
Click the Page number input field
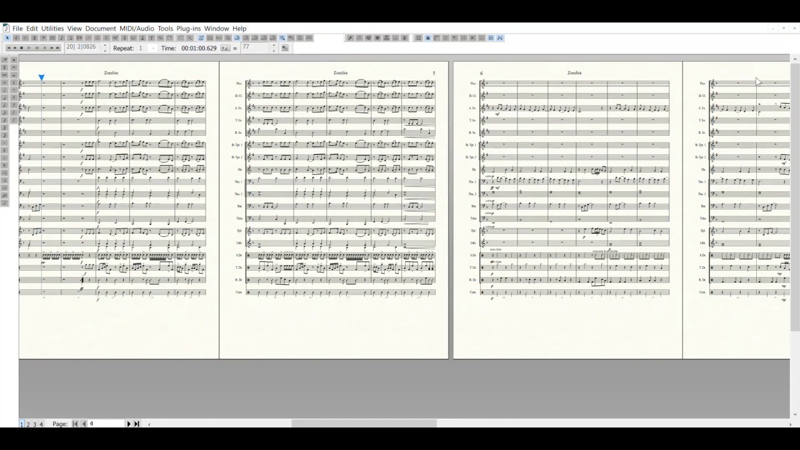[106, 424]
